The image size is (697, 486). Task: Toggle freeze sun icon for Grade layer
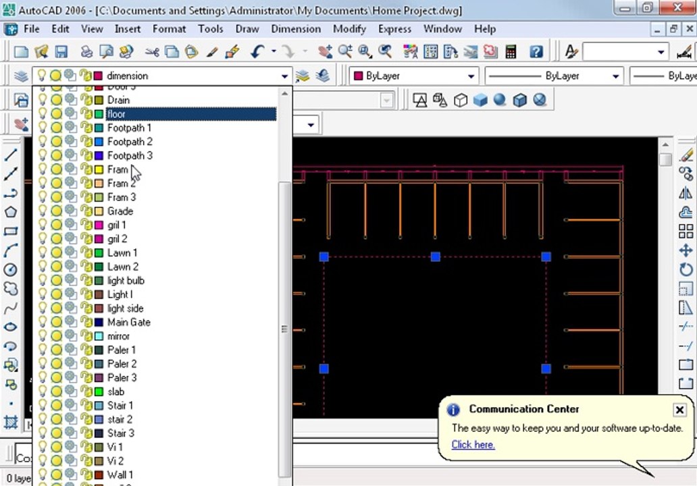pyautogui.click(x=56, y=211)
